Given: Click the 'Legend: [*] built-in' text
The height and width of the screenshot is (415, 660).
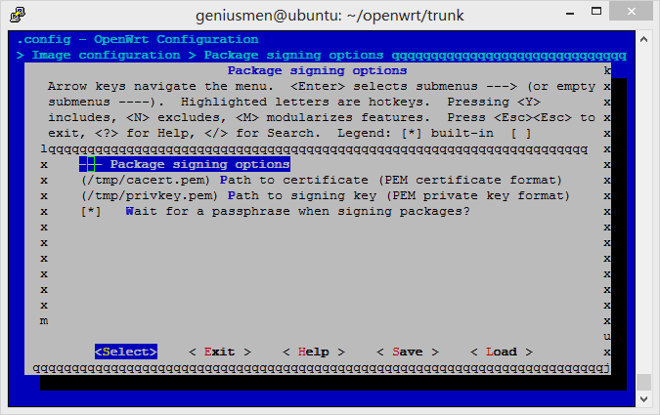Looking at the screenshot, I should coord(416,133).
